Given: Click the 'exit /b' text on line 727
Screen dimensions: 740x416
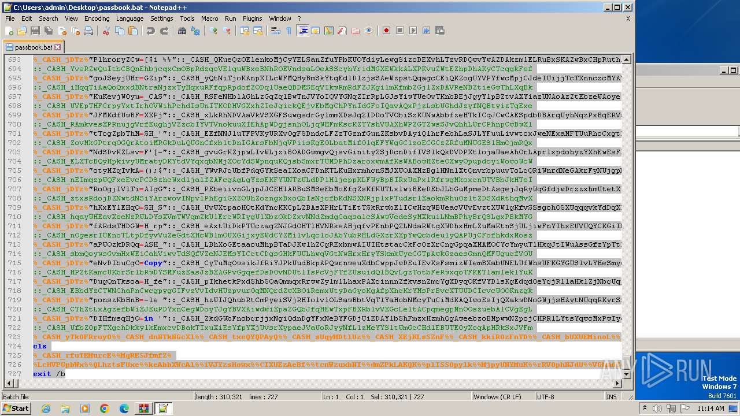Looking at the screenshot, I should click(49, 374).
